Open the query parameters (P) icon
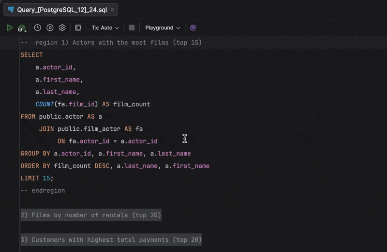 point(50,28)
